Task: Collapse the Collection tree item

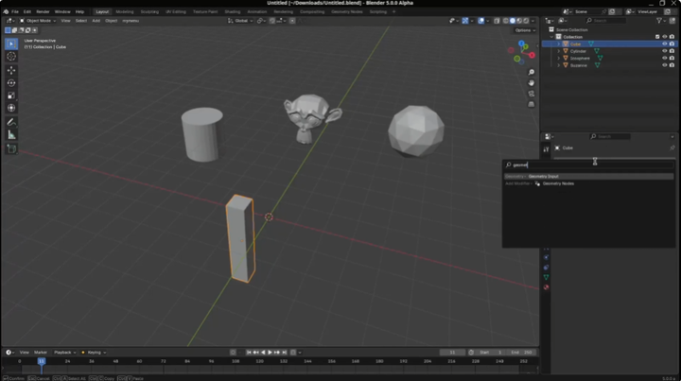Action: point(552,37)
